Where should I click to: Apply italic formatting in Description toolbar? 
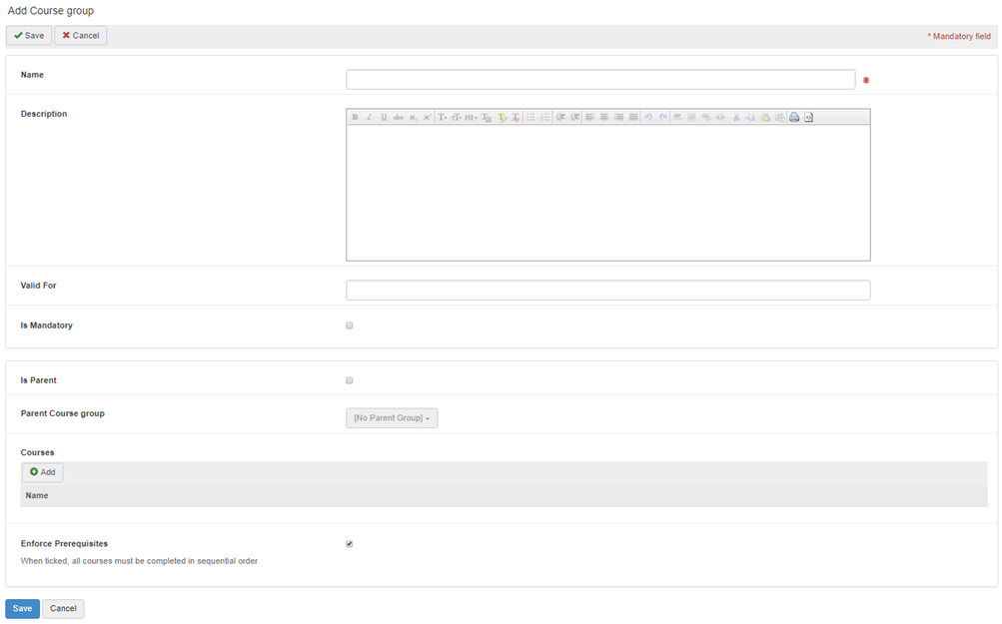tap(369, 117)
